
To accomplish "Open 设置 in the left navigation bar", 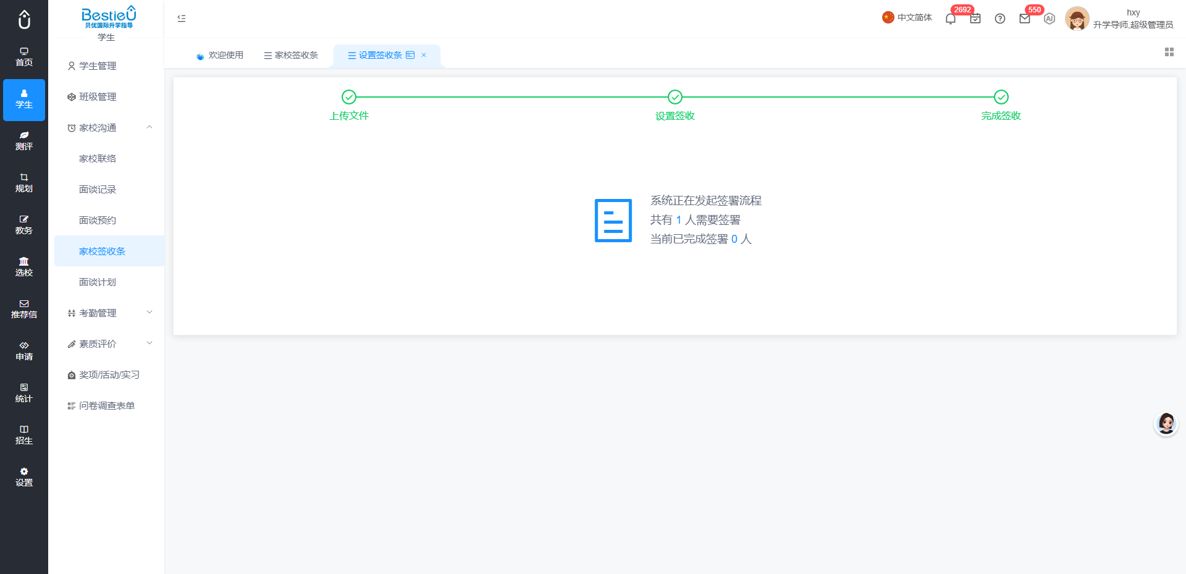I will click(24, 478).
